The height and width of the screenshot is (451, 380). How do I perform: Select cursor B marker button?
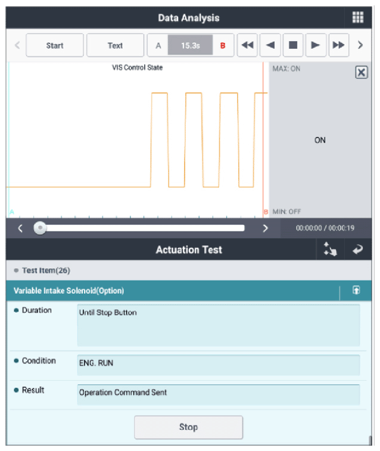coord(223,45)
